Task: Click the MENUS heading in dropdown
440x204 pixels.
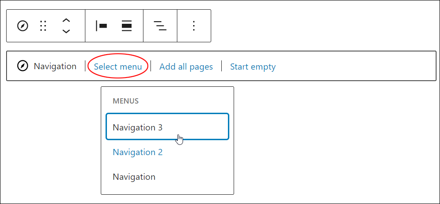Action: click(x=126, y=101)
